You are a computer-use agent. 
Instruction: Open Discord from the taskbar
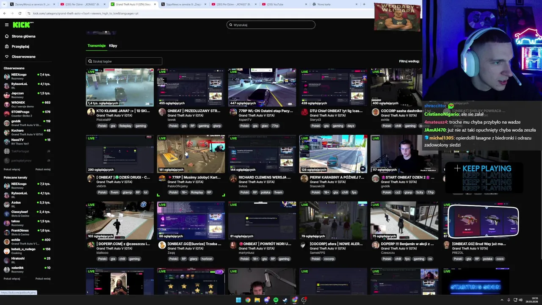coord(266,300)
